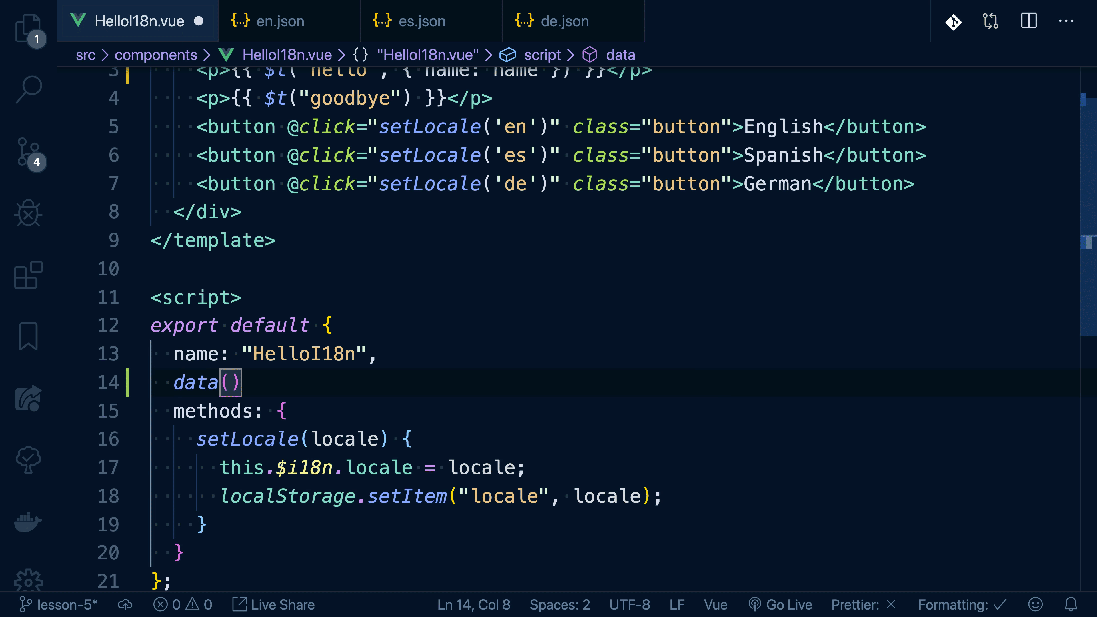The image size is (1097, 617).
Task: Click Go Live server button
Action: click(780, 605)
